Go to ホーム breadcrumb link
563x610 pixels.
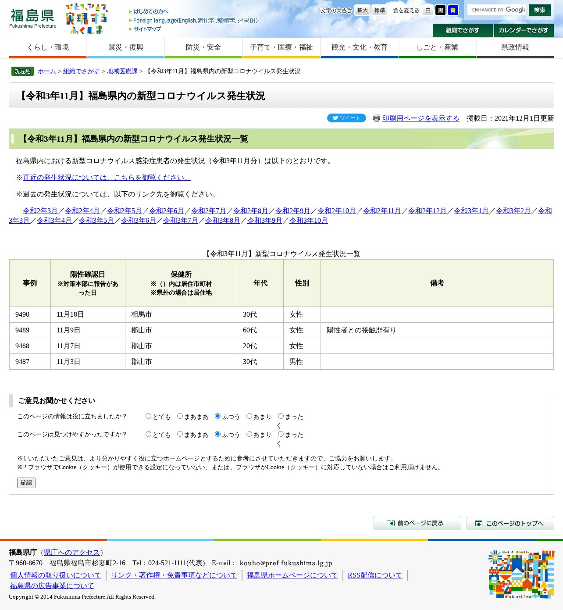(47, 71)
